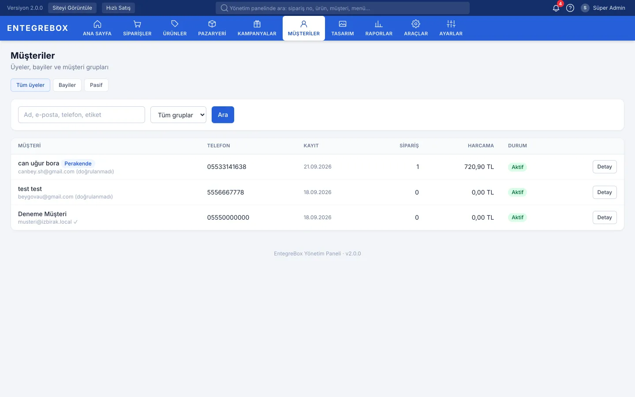
Task: Expand the Tüm gruplar dropdown
Action: (178, 115)
